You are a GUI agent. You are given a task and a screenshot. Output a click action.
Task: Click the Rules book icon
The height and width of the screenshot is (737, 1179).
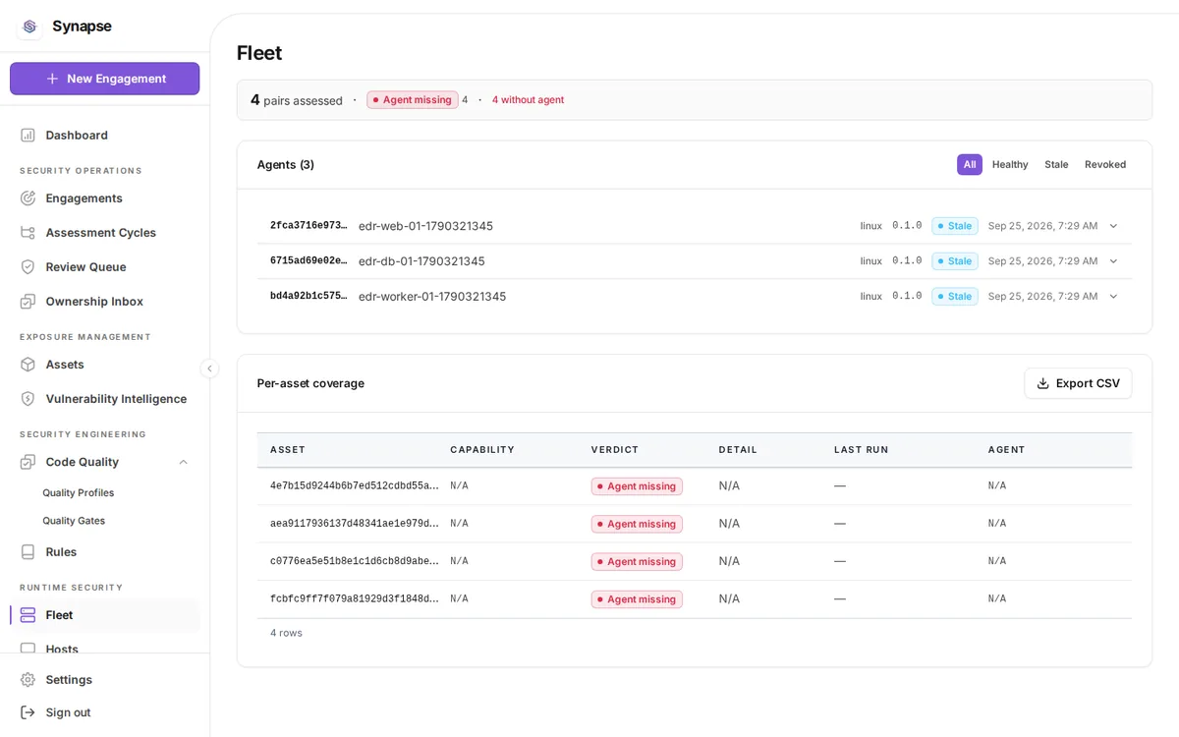(28, 551)
